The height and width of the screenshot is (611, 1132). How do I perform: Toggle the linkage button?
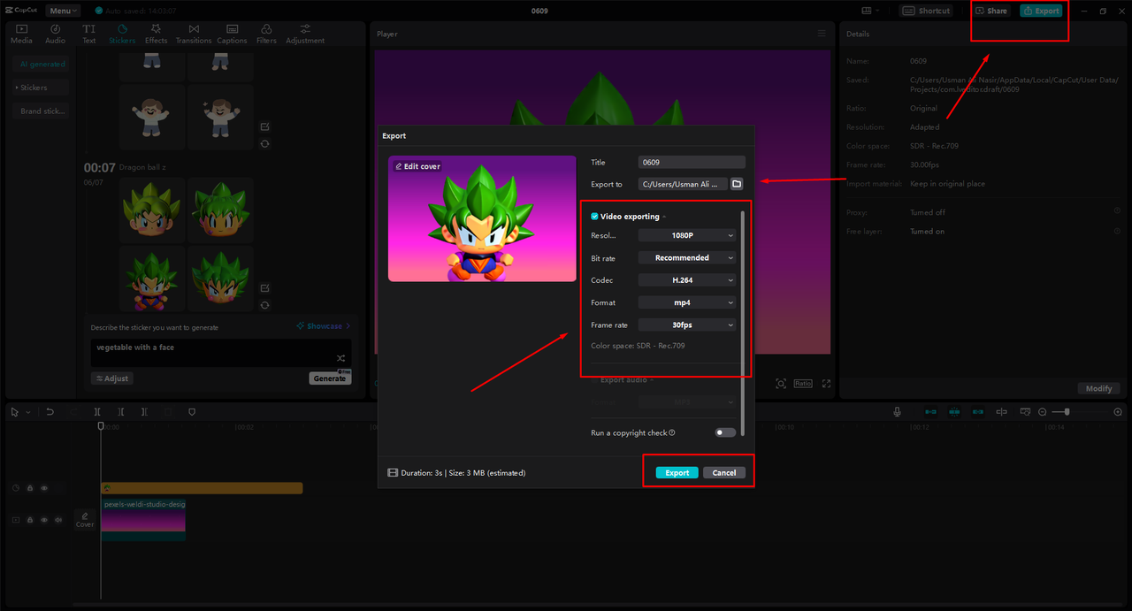pos(978,412)
